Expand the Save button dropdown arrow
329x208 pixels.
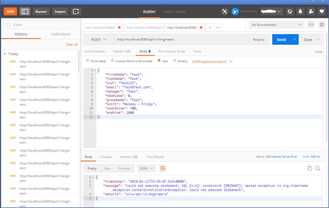(x=318, y=39)
